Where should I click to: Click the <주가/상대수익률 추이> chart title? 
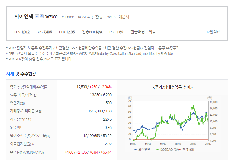172,87
